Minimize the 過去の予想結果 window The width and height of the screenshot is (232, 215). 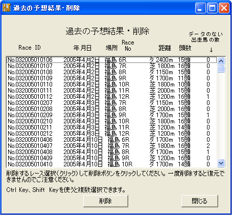200,8
